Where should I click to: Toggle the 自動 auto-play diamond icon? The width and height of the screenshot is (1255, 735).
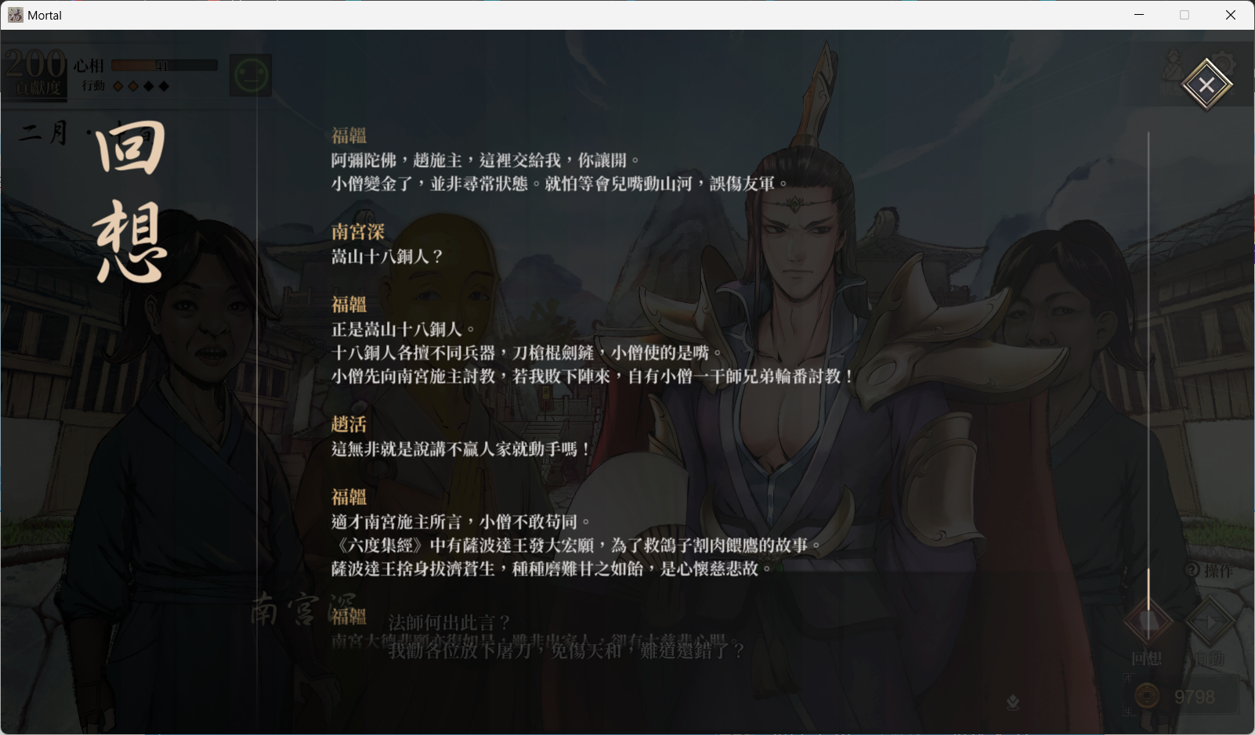pyautogui.click(x=1210, y=622)
